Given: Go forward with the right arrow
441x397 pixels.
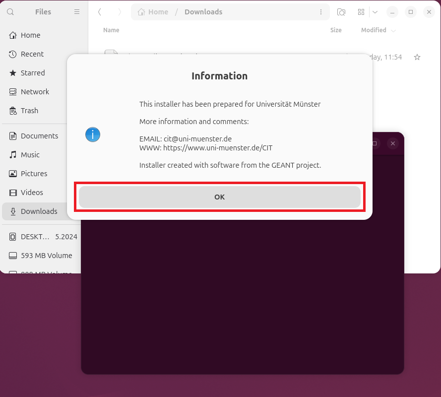Looking at the screenshot, I should pos(120,12).
